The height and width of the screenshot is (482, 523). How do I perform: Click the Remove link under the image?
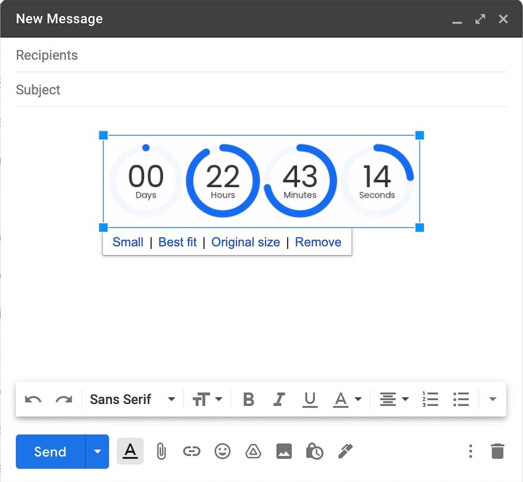click(318, 242)
